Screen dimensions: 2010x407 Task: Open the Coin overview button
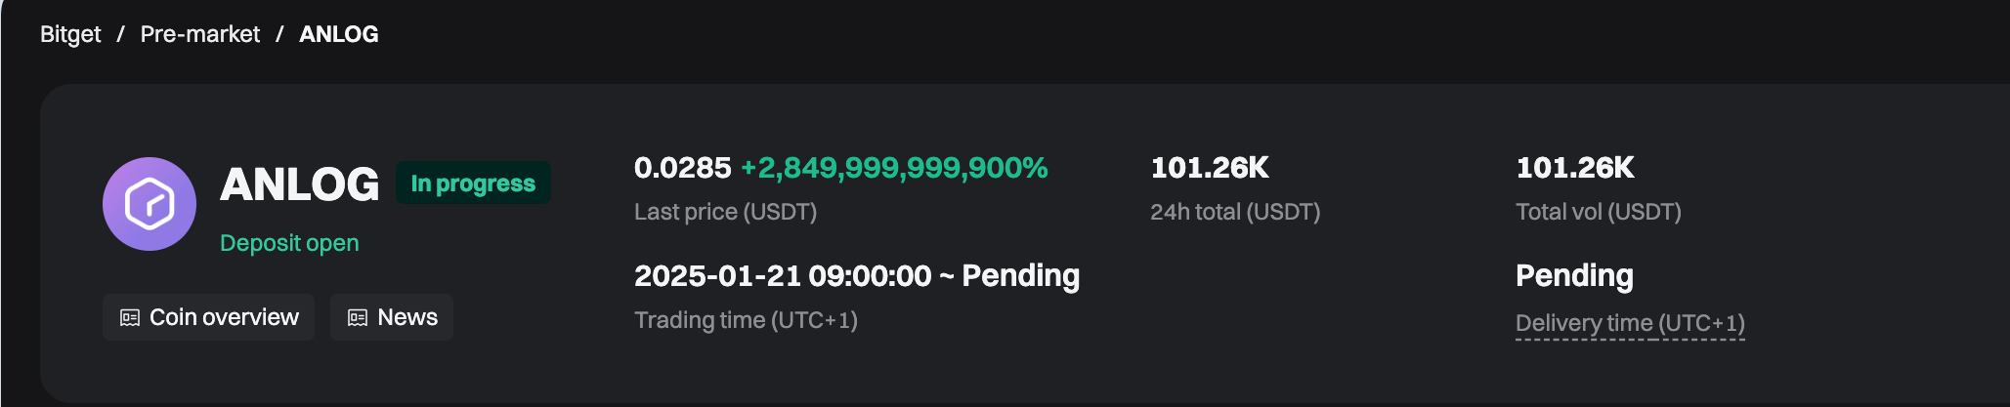(208, 317)
